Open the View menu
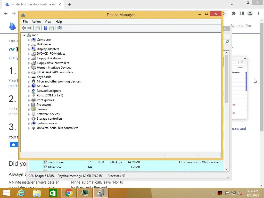This screenshot has width=264, height=198. coord(48,22)
